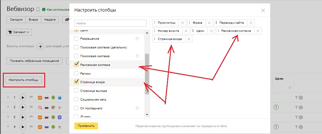Flag visit 4 as favorite

pyautogui.click(x=31, y=127)
